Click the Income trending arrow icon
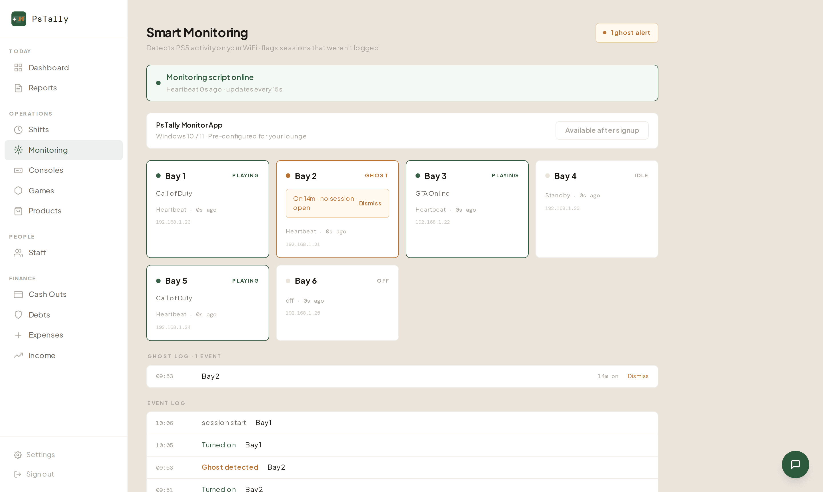Image resolution: width=823 pixels, height=492 pixels. tap(18, 355)
